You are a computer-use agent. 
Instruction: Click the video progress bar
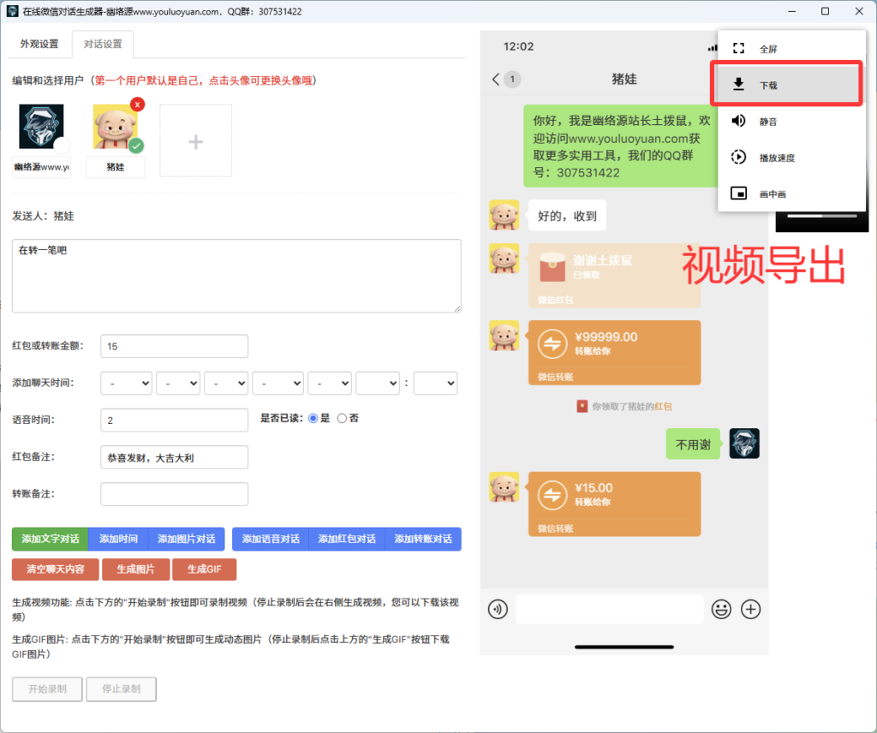(822, 216)
